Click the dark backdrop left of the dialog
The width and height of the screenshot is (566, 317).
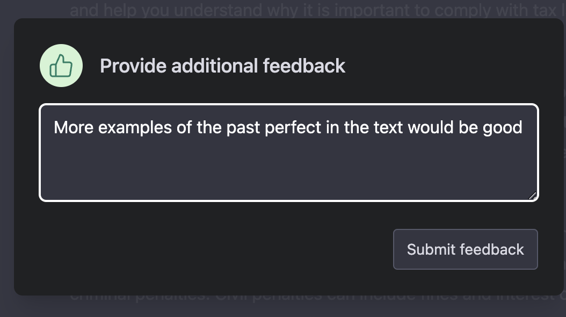[6, 159]
